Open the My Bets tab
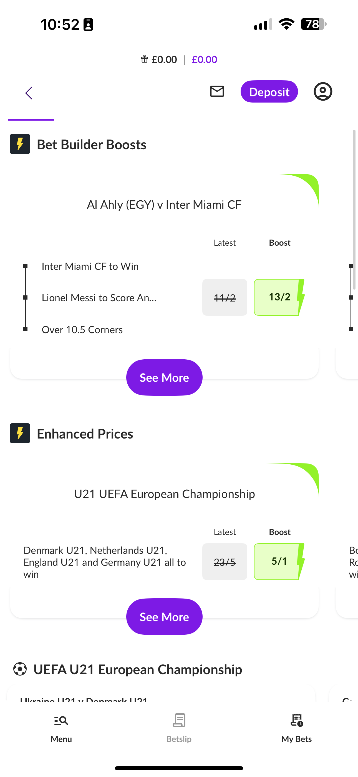The height and width of the screenshot is (777, 358). tap(296, 728)
